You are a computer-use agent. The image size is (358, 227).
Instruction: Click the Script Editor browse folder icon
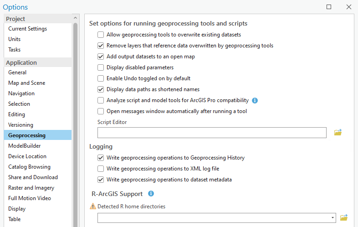click(x=338, y=132)
